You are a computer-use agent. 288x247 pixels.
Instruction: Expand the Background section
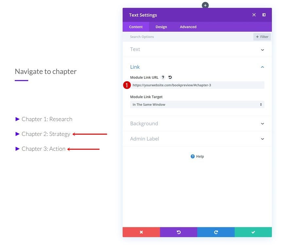coord(197,123)
